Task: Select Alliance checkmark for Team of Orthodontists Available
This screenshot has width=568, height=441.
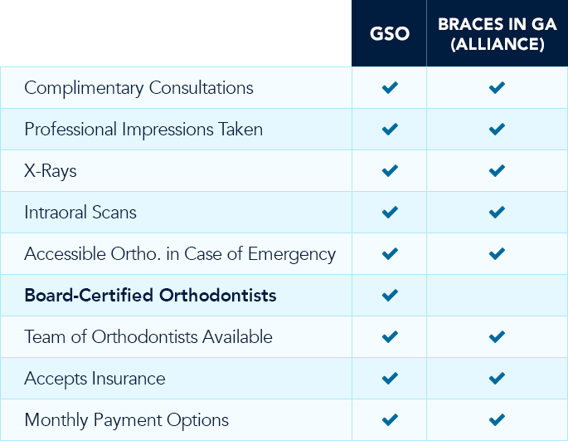Action: click(x=497, y=336)
